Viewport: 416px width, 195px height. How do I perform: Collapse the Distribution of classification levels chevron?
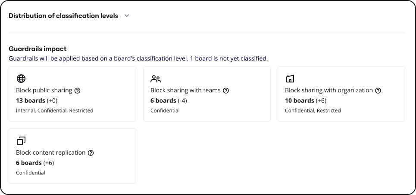click(127, 16)
